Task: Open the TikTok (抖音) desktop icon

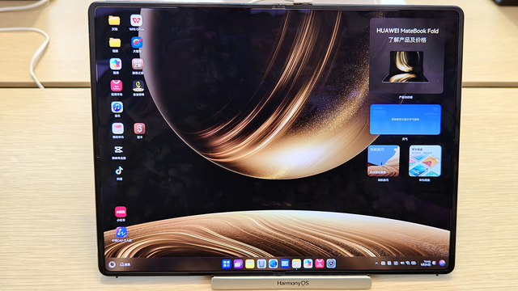Action: tap(119, 171)
